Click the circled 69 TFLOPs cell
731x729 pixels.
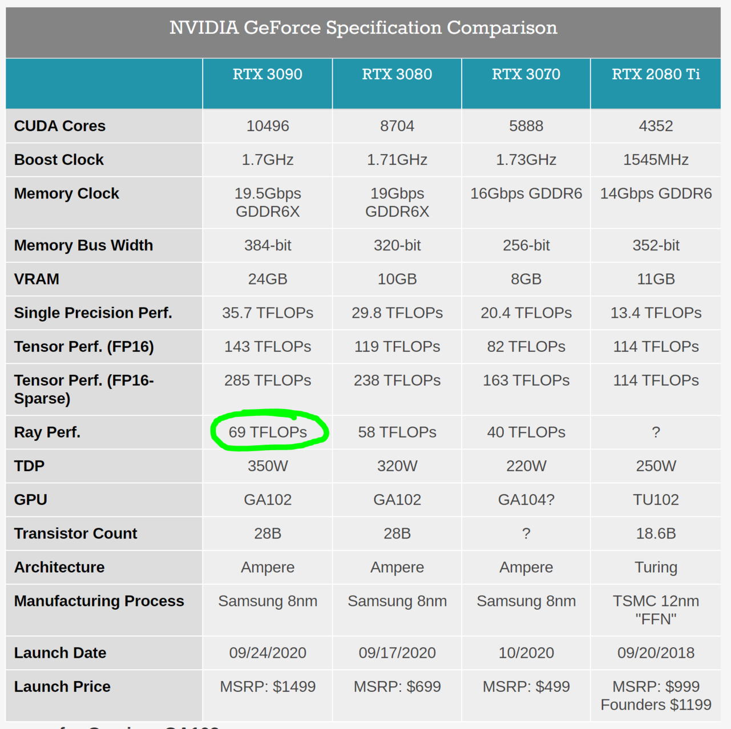click(x=268, y=432)
